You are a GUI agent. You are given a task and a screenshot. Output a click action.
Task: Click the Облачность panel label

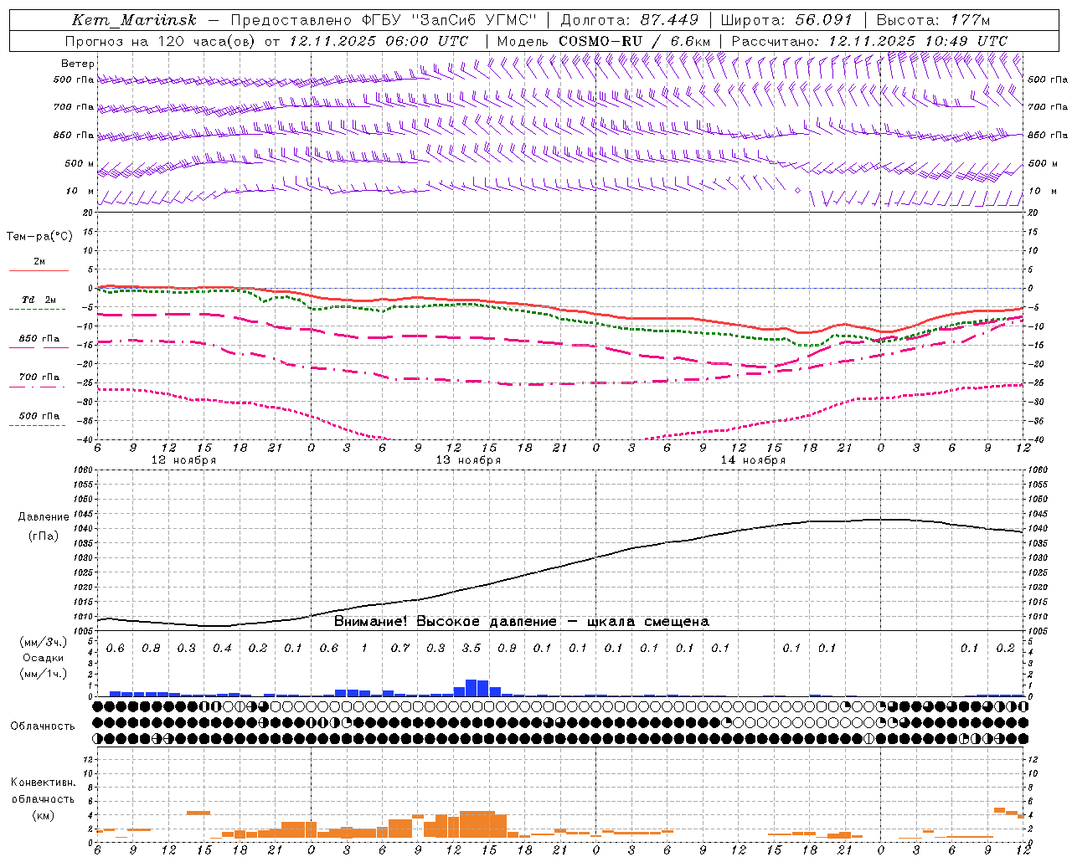click(43, 726)
